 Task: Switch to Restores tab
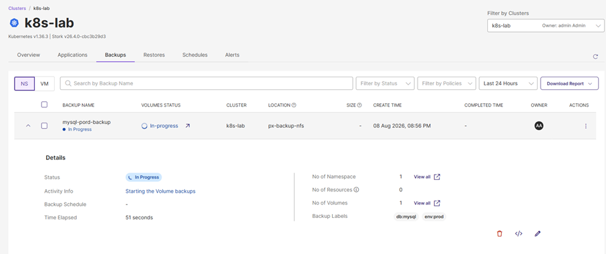pyautogui.click(x=154, y=55)
